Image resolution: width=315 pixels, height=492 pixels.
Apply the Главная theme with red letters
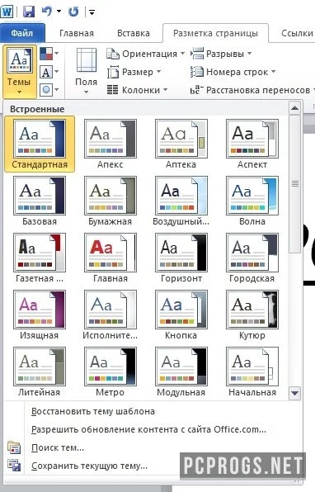pyautogui.click(x=110, y=258)
